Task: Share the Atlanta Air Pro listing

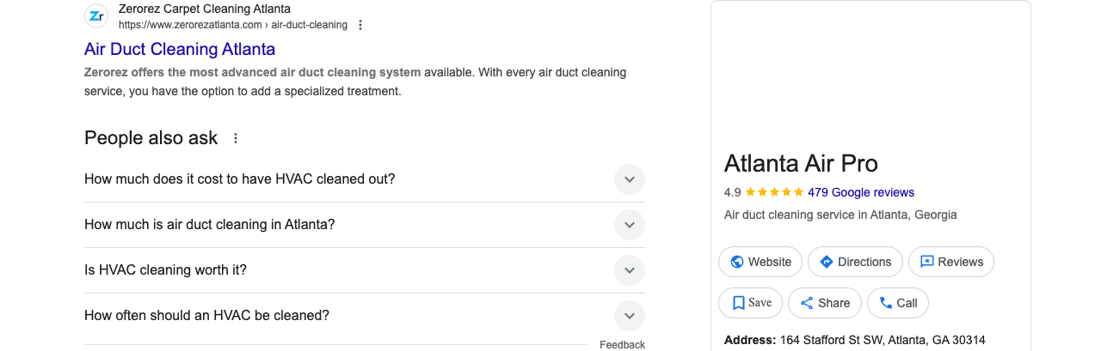Action: [x=825, y=303]
